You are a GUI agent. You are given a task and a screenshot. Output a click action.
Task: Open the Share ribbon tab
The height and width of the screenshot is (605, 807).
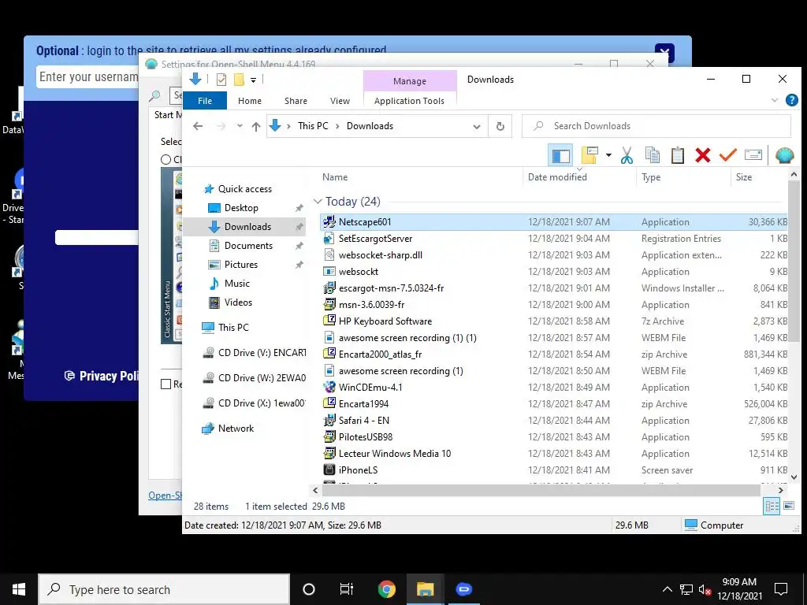[x=296, y=101]
